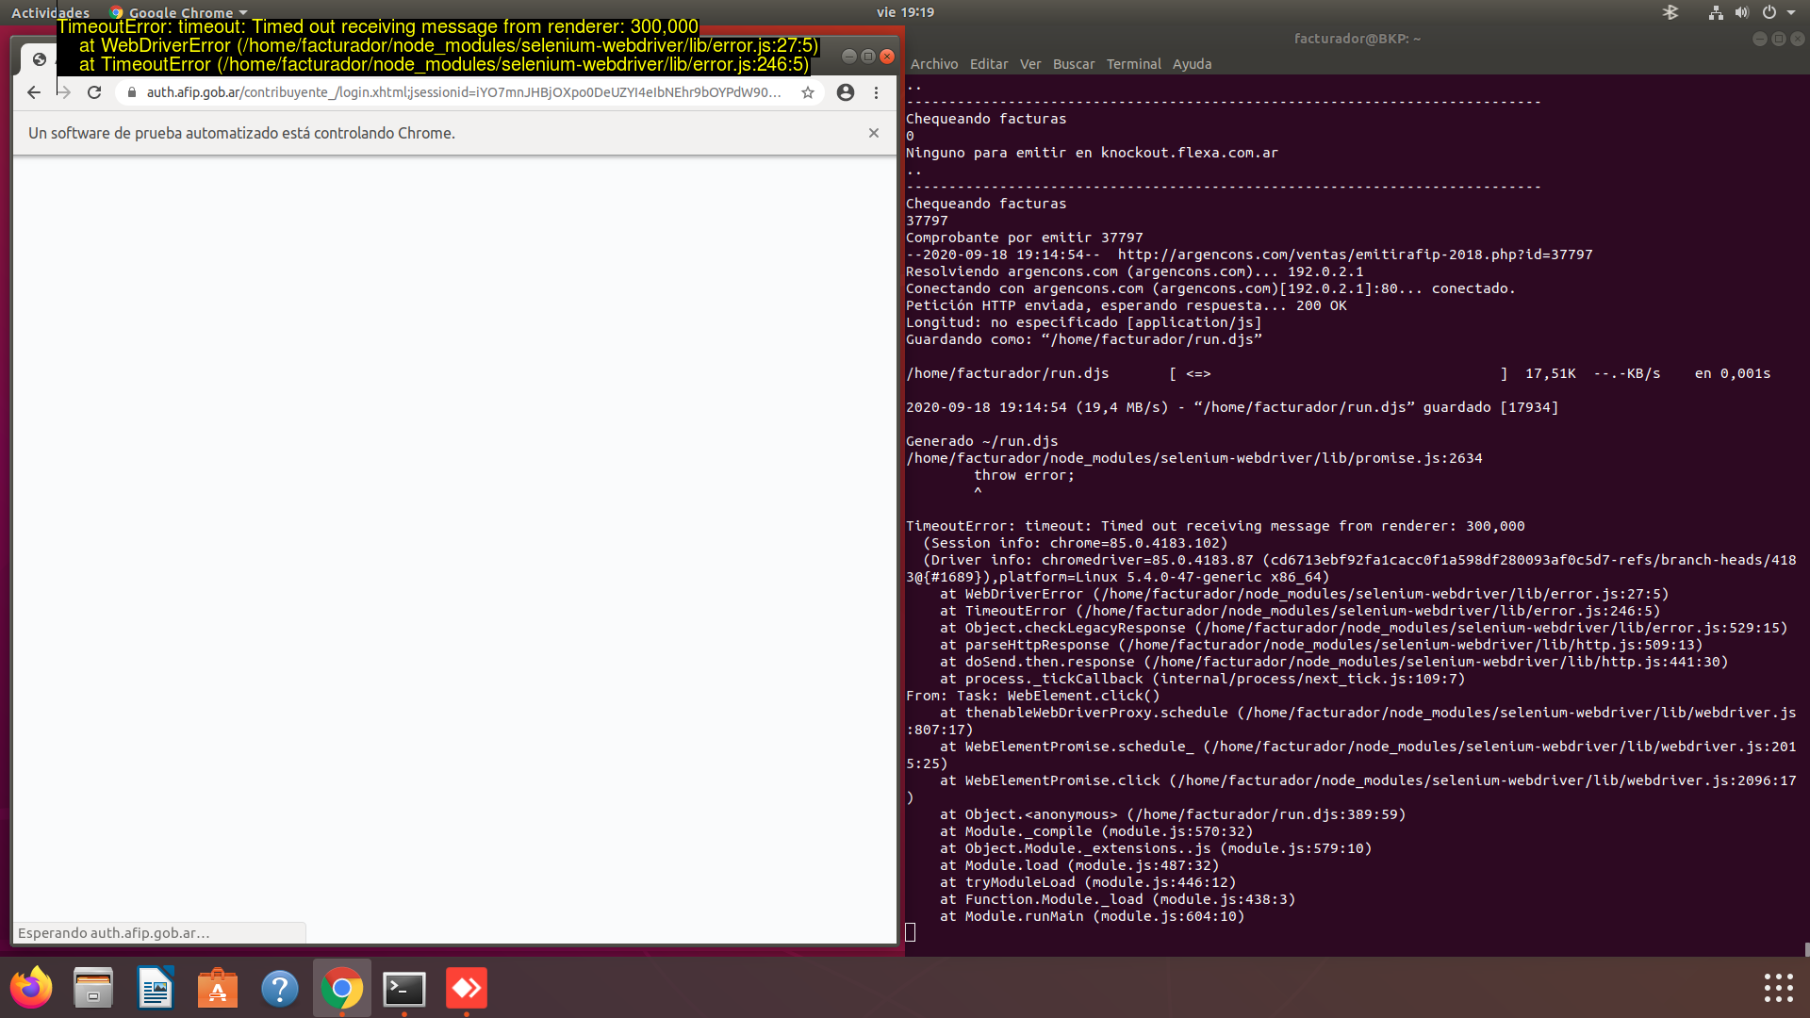Open Ubuntu Software from dock

pos(218,988)
